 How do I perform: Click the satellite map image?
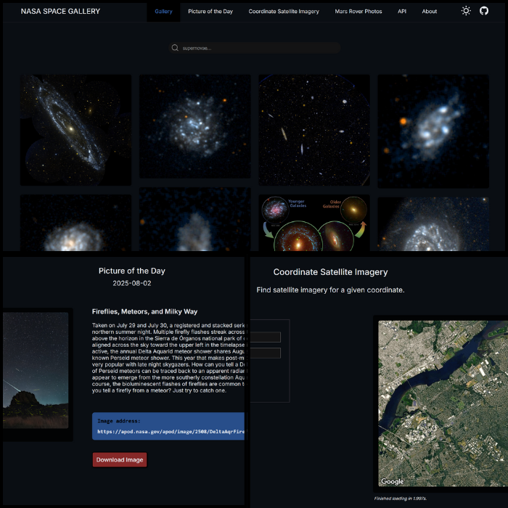pyautogui.click(x=443, y=403)
